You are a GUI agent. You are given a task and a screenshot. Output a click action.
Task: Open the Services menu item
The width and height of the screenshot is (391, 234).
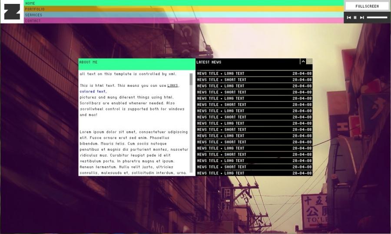point(184,15)
